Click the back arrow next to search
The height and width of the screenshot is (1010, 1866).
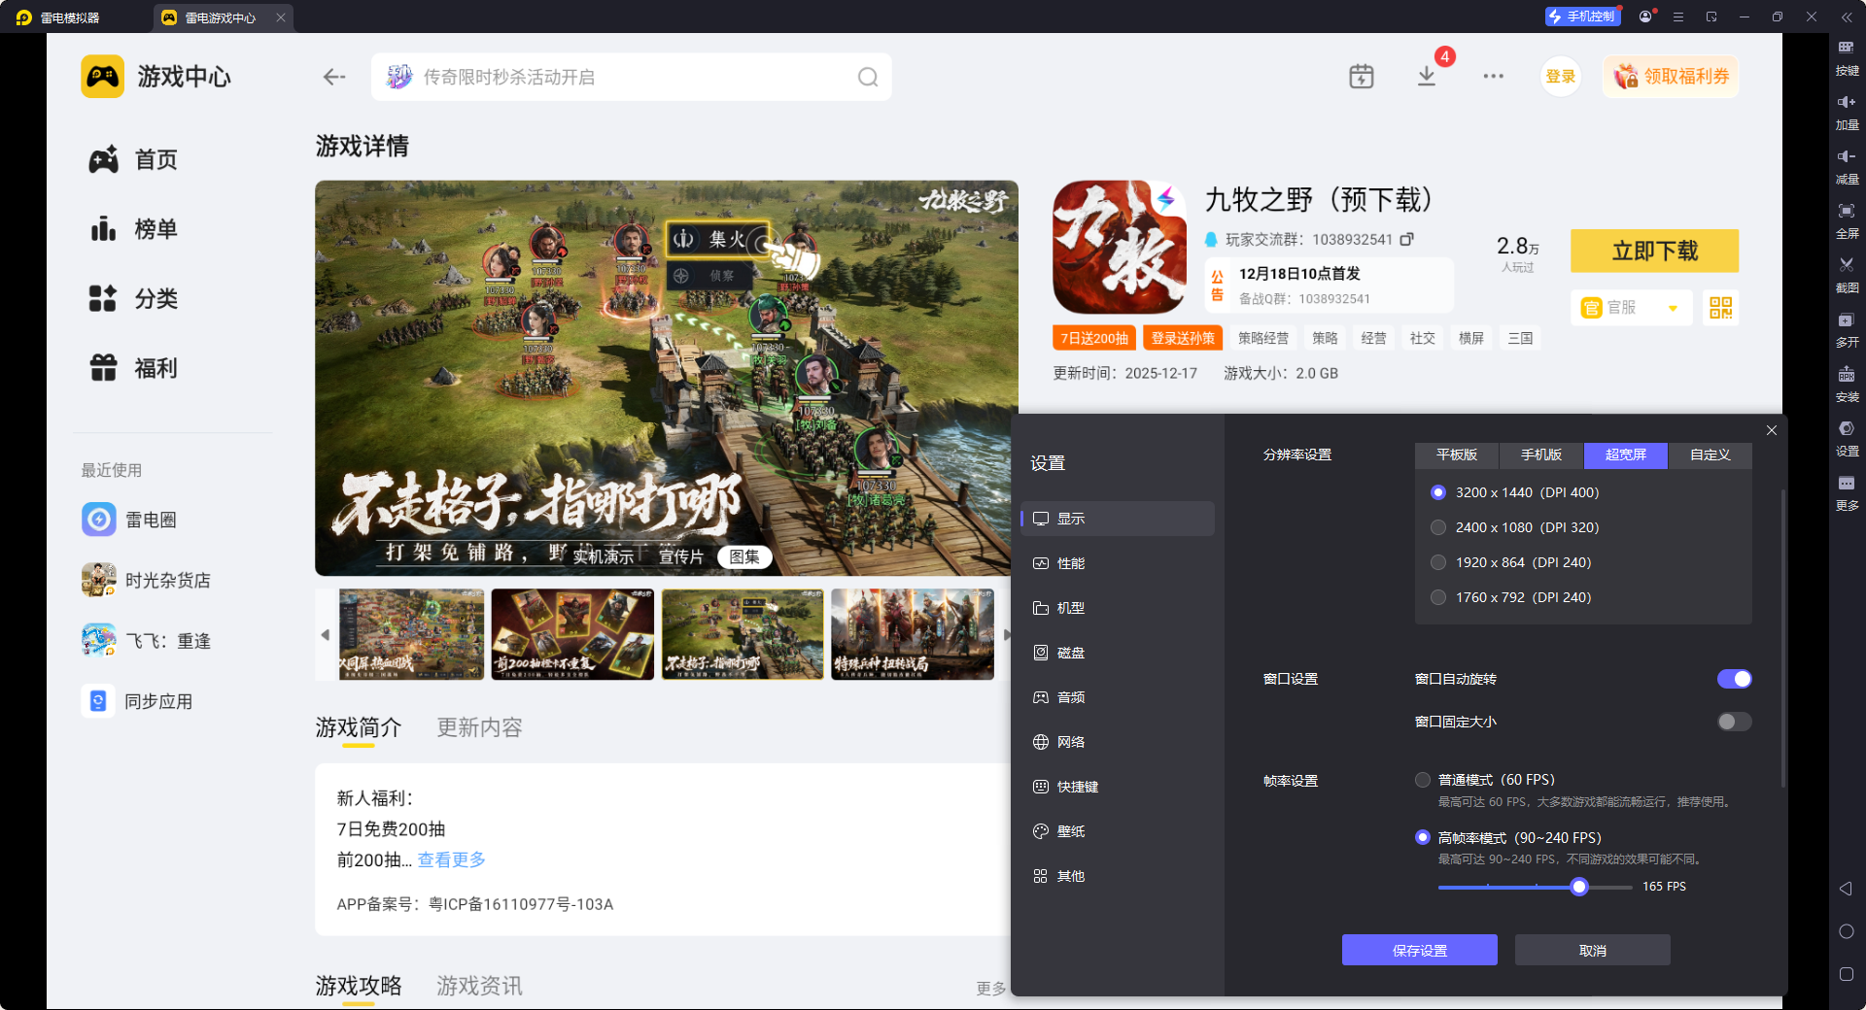(x=334, y=77)
